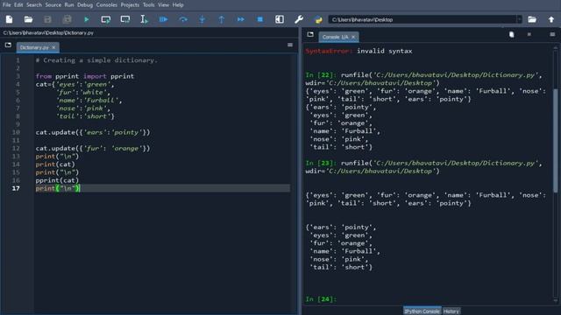Expand the working directory dropdown

[x=519, y=19]
